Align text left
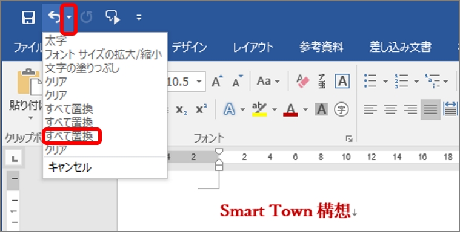Screen dimensions: 460x232 [370, 110]
